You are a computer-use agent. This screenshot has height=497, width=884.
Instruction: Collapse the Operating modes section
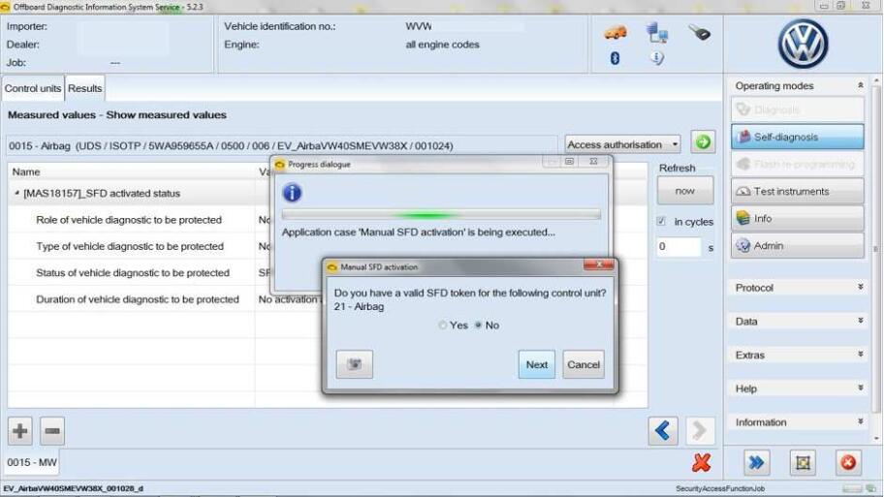click(861, 85)
